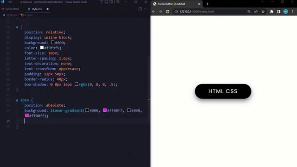View site information icon in address bar

176,12
